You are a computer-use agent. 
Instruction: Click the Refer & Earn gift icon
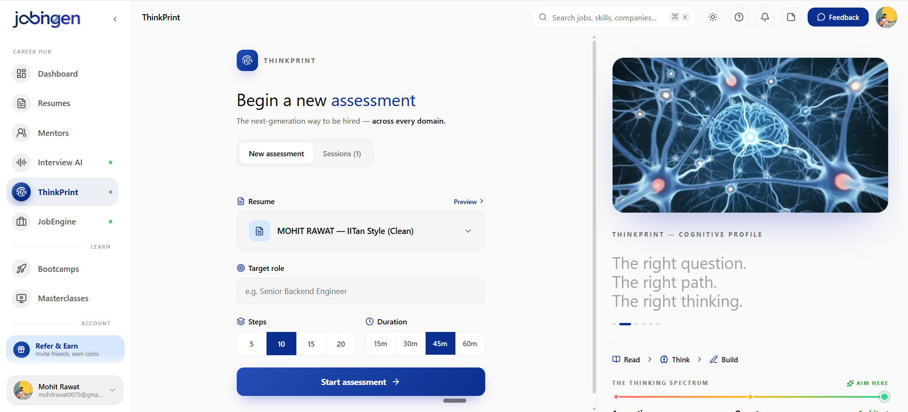(21, 349)
